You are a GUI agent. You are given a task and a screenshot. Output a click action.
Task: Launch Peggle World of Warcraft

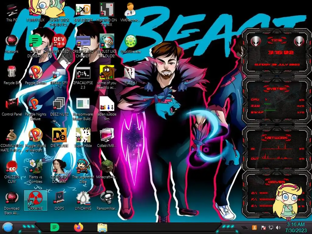[36, 140]
